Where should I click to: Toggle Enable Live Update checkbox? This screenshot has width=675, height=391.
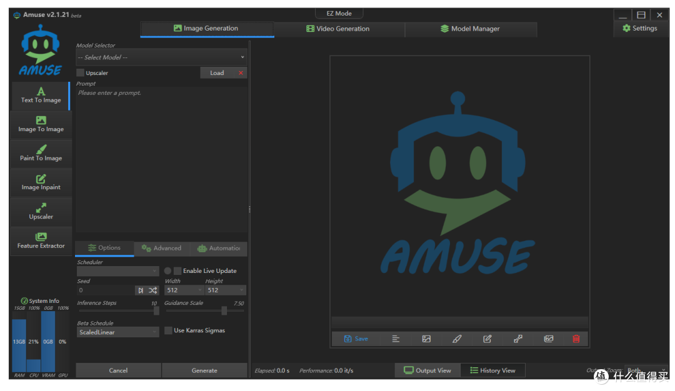pos(177,271)
